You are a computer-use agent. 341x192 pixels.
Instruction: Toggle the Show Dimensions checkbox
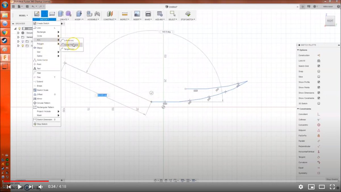pyautogui.click(x=319, y=93)
